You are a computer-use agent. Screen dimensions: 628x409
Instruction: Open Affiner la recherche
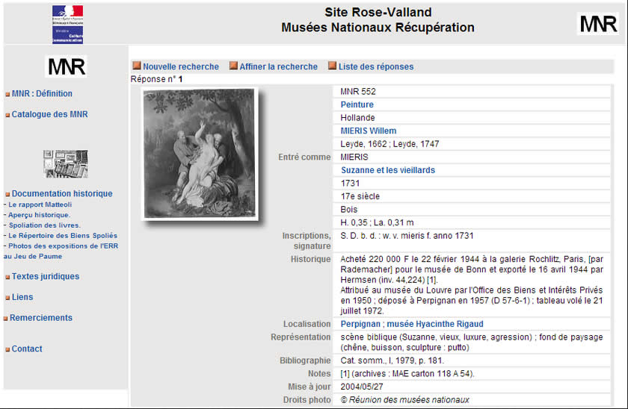click(278, 66)
